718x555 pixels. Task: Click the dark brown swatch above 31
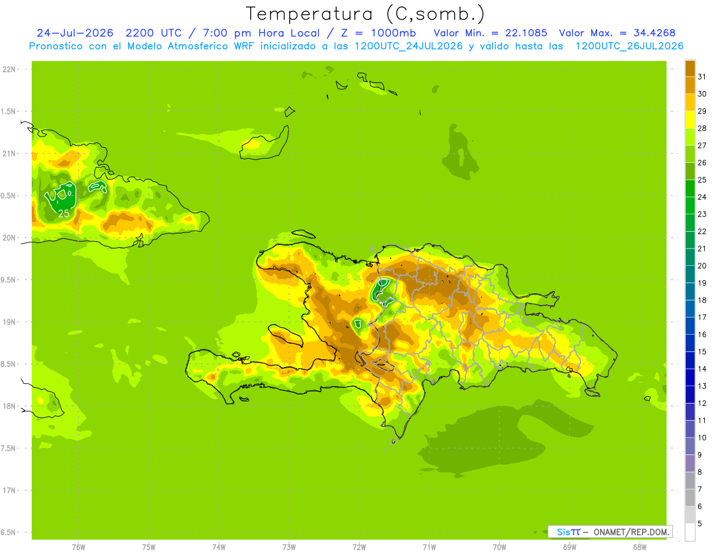pos(690,68)
